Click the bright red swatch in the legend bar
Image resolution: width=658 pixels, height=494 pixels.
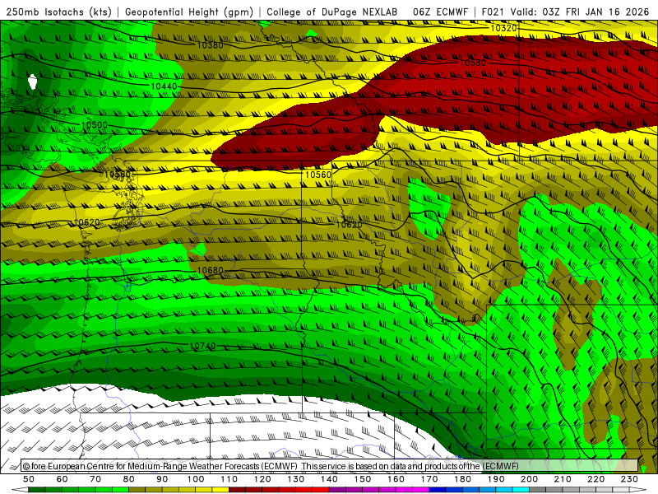click(x=321, y=490)
